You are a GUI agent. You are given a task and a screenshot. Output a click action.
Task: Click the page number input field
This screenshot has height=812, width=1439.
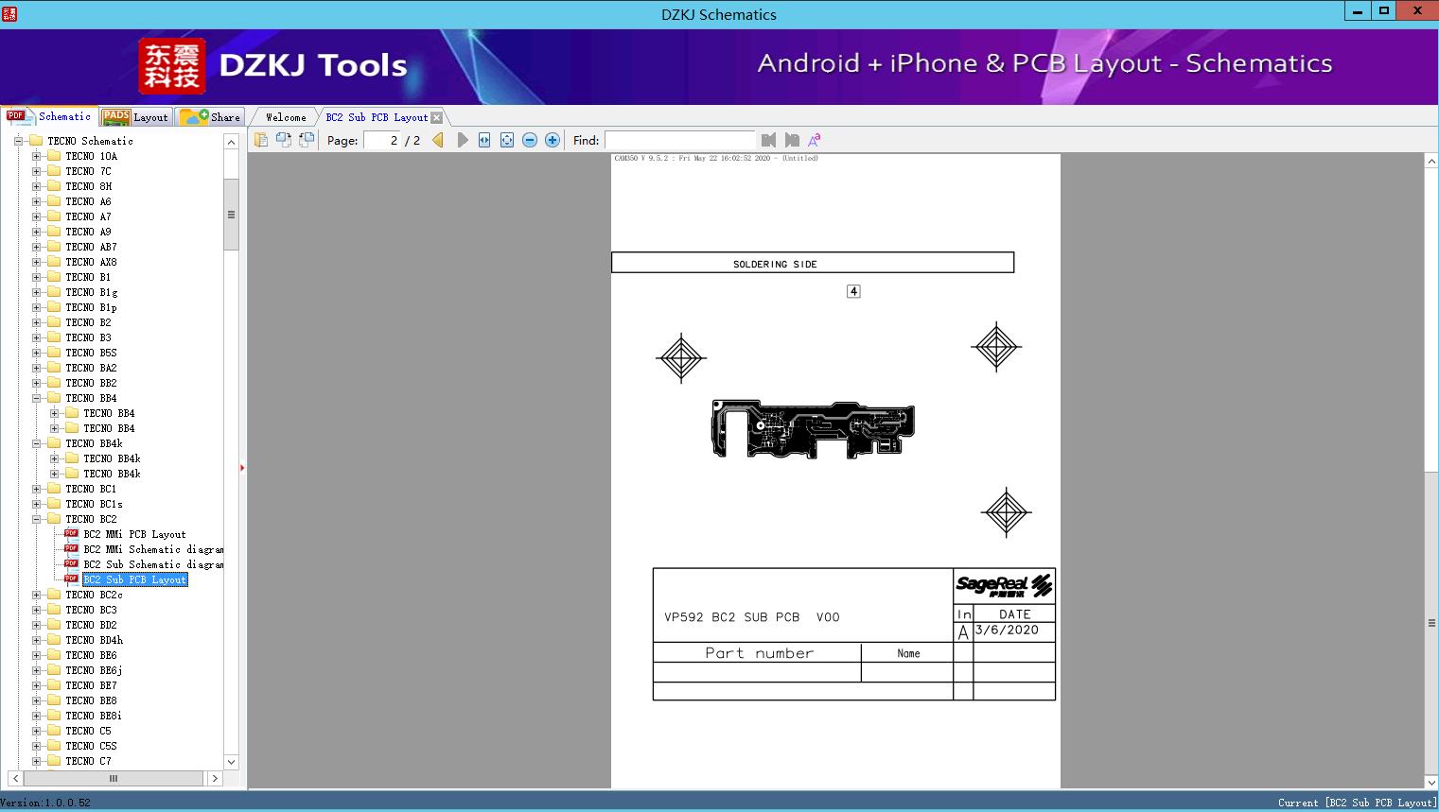click(382, 140)
